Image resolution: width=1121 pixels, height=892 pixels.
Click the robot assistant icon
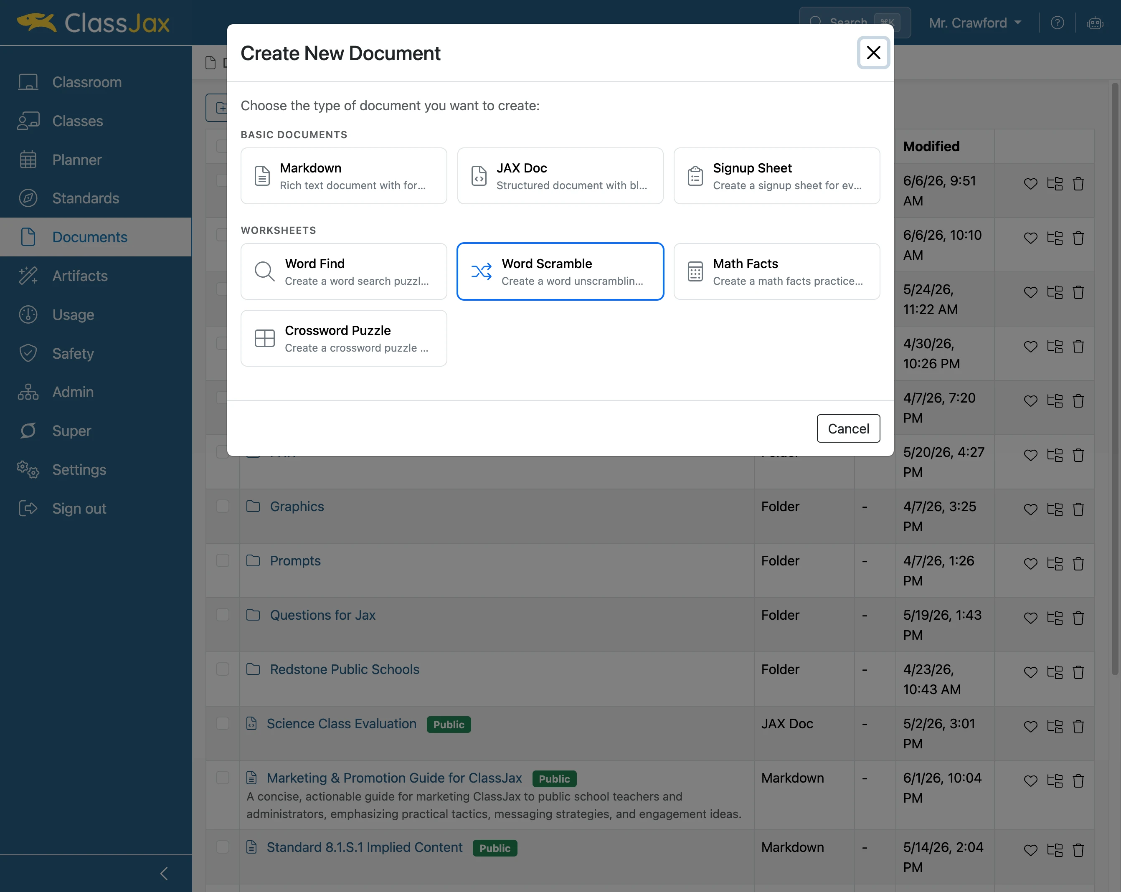(1095, 23)
